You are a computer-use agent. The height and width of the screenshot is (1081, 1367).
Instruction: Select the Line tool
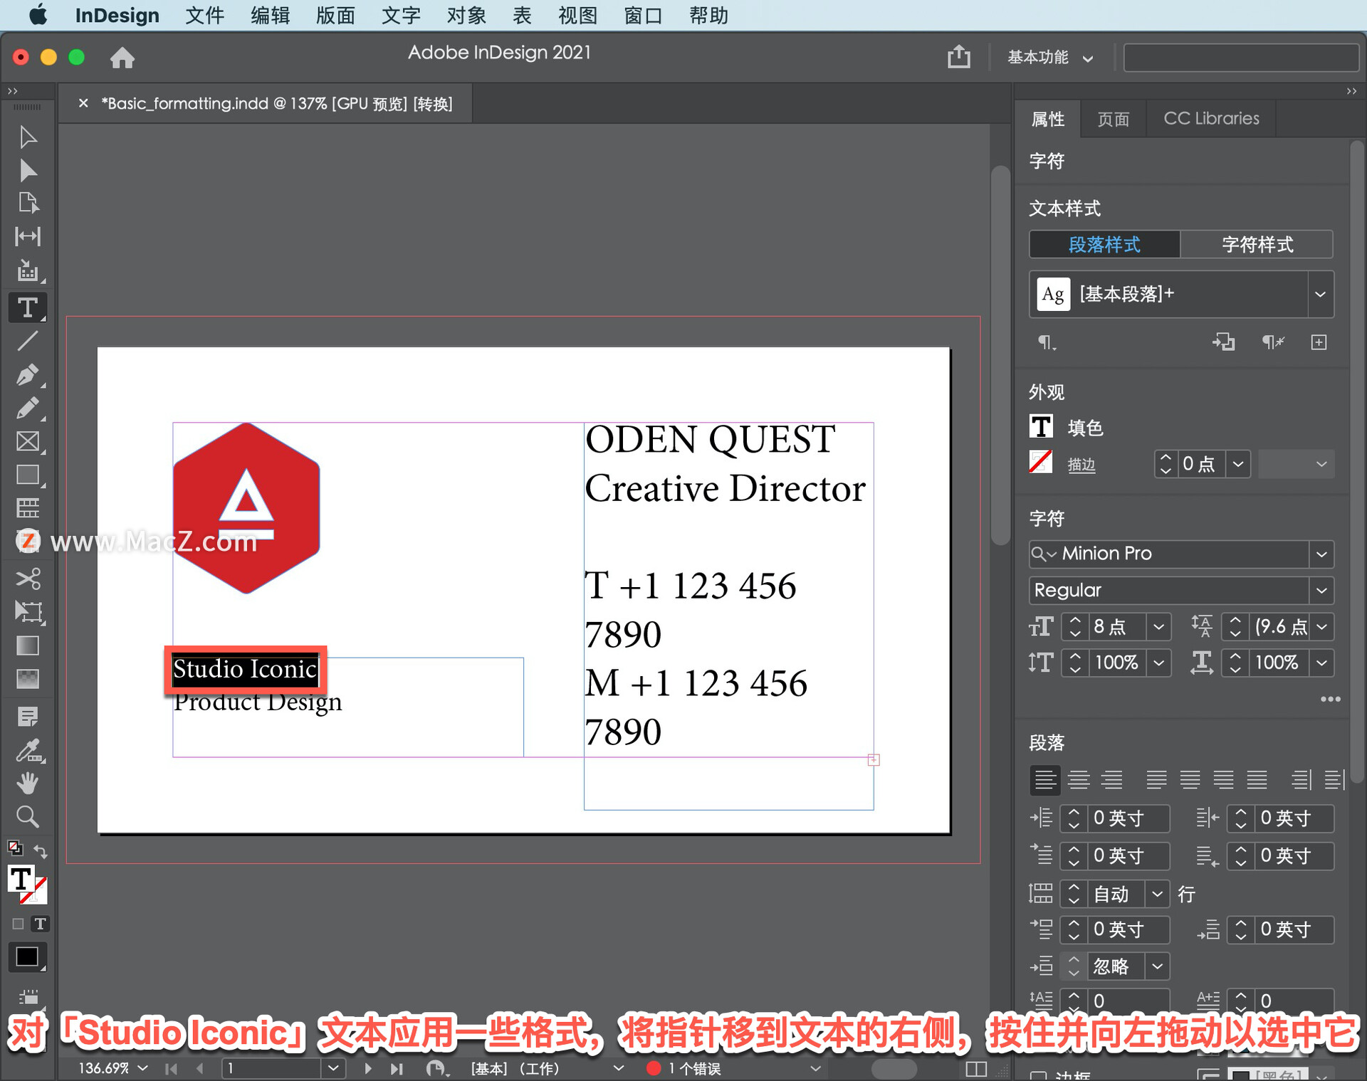coord(28,342)
